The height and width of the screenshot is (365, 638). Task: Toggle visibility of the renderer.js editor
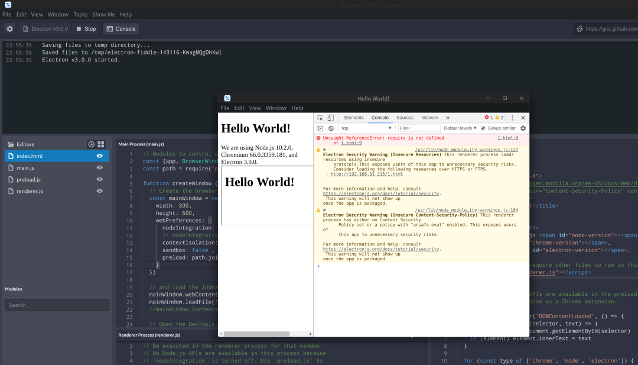(x=100, y=191)
